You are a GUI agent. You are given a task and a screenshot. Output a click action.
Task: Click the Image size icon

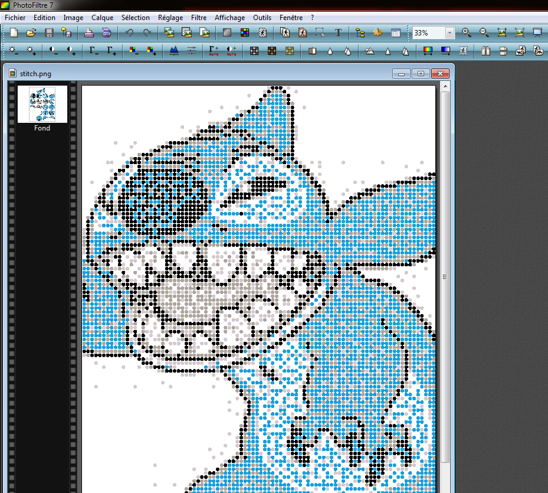tap(285, 33)
